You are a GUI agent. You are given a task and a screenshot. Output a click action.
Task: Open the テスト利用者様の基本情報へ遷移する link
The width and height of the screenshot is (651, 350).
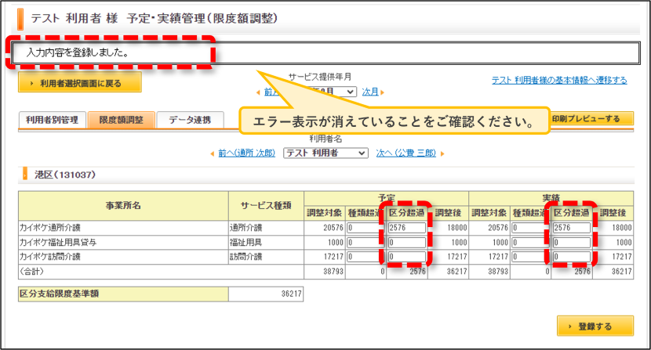pyautogui.click(x=559, y=80)
